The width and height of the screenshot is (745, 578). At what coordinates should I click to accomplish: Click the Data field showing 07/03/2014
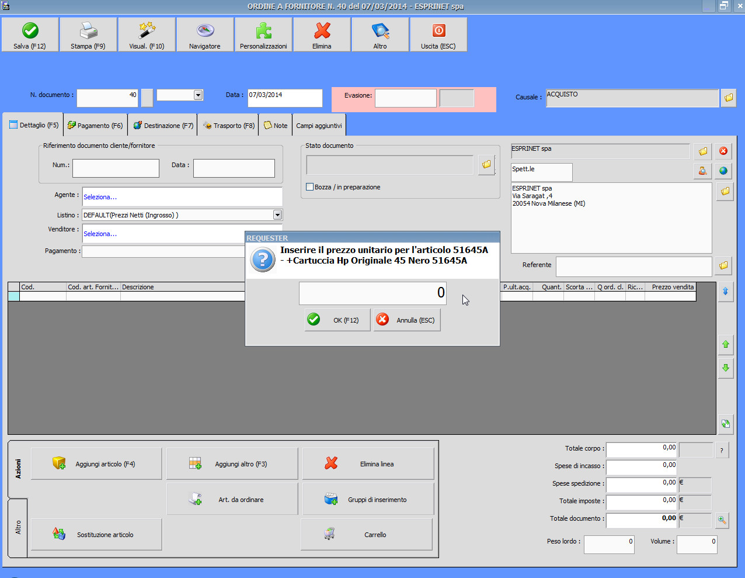[285, 98]
